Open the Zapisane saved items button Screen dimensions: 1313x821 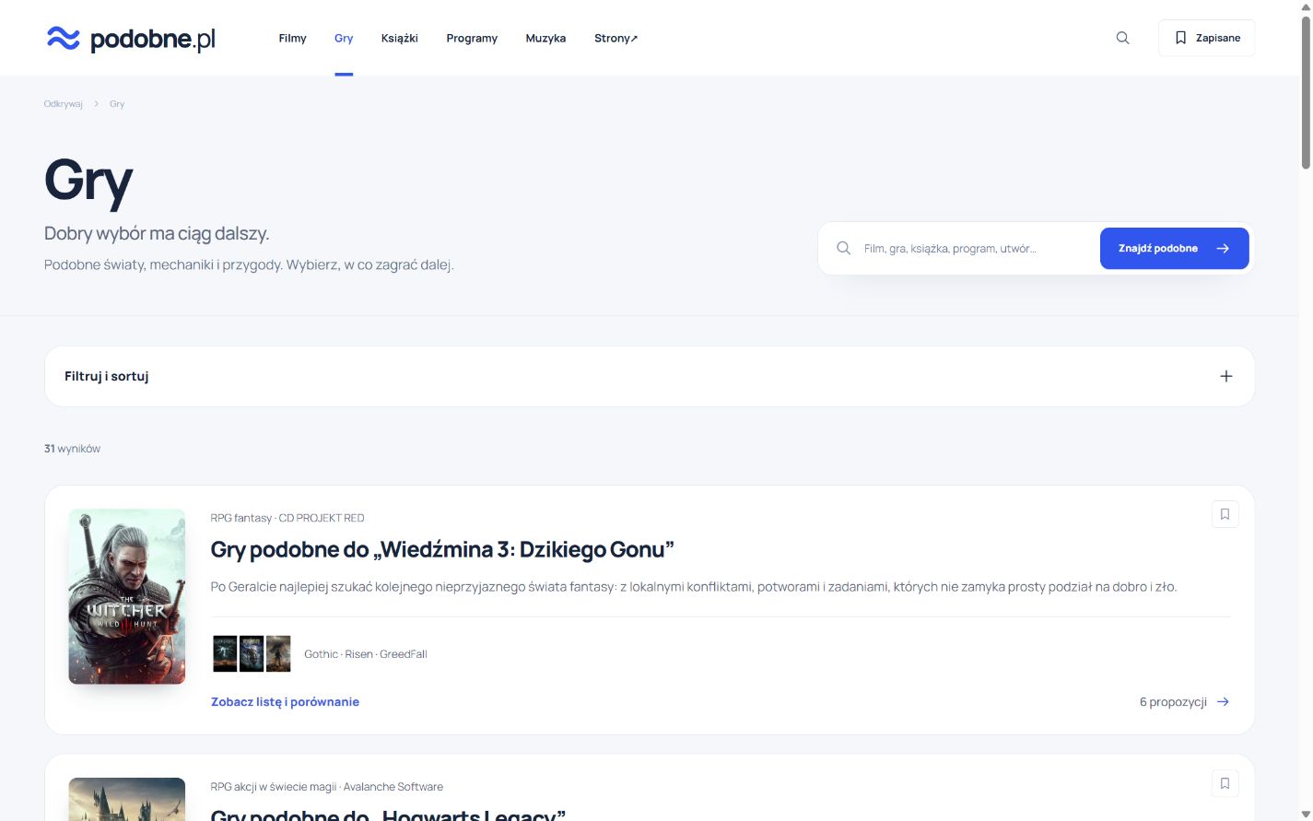tap(1206, 38)
